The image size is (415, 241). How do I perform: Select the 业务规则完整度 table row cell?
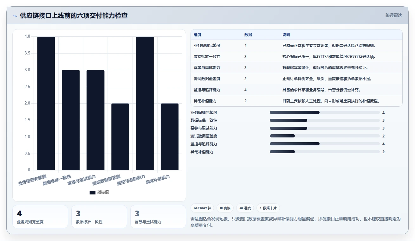[x=207, y=46]
